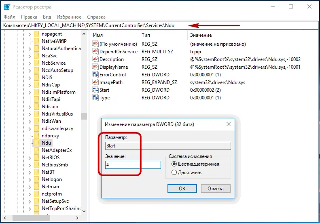Expand the napagent tree node

[30, 34]
